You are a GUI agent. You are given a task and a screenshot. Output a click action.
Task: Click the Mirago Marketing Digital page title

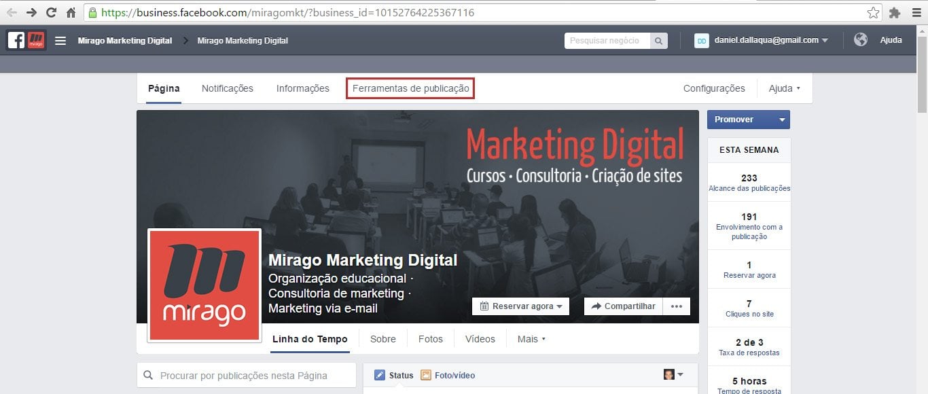point(363,260)
